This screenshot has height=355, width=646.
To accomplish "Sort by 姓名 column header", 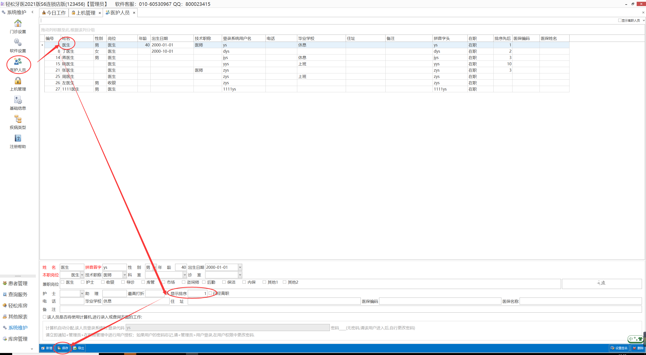I will [x=77, y=38].
